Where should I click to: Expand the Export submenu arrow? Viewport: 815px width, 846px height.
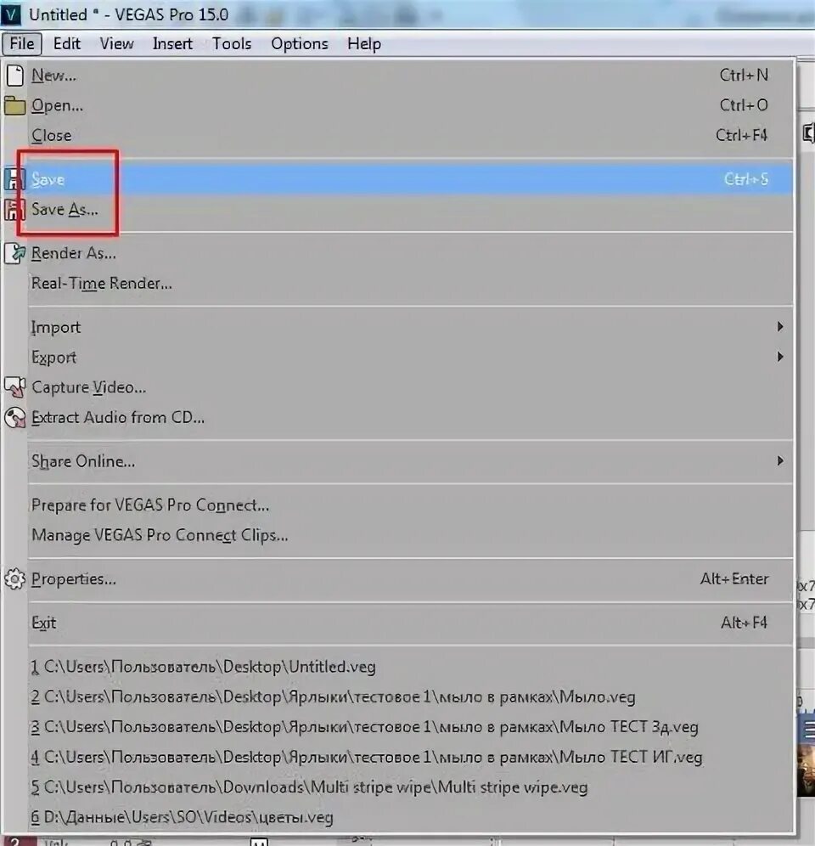tap(780, 358)
